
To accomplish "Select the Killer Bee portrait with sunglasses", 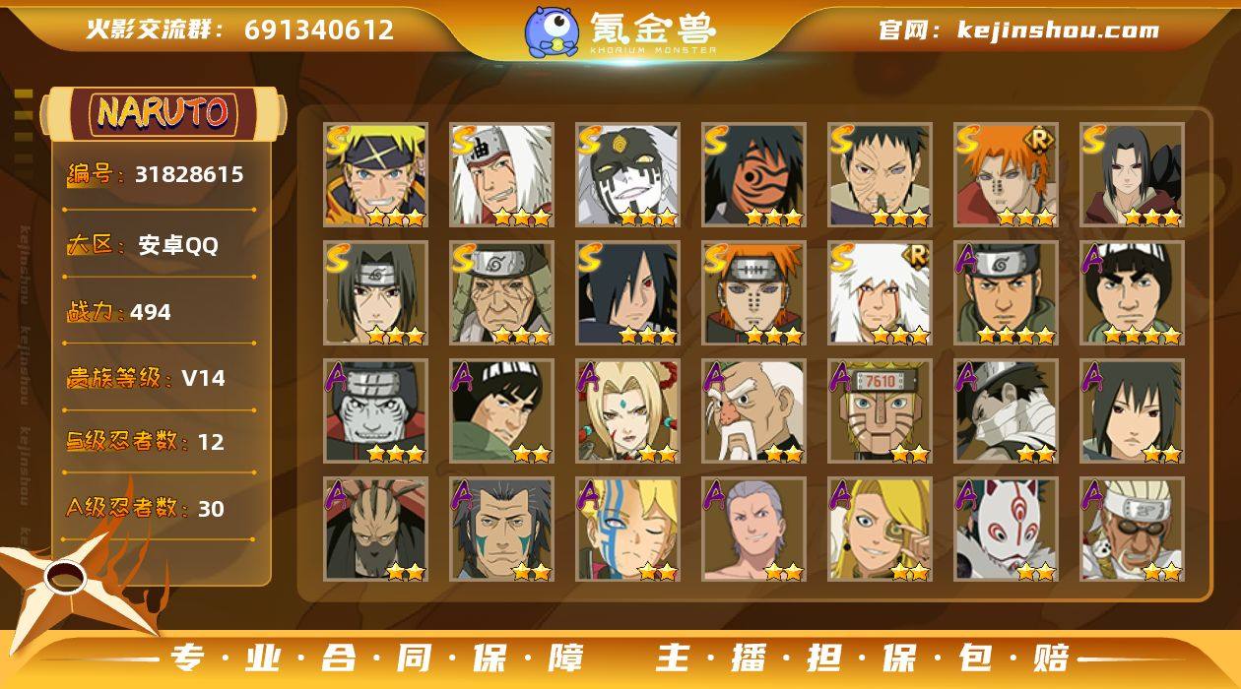I will point(1133,530).
